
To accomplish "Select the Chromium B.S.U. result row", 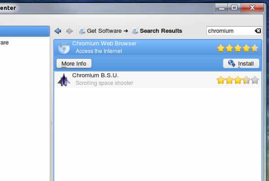I will coord(158,80).
